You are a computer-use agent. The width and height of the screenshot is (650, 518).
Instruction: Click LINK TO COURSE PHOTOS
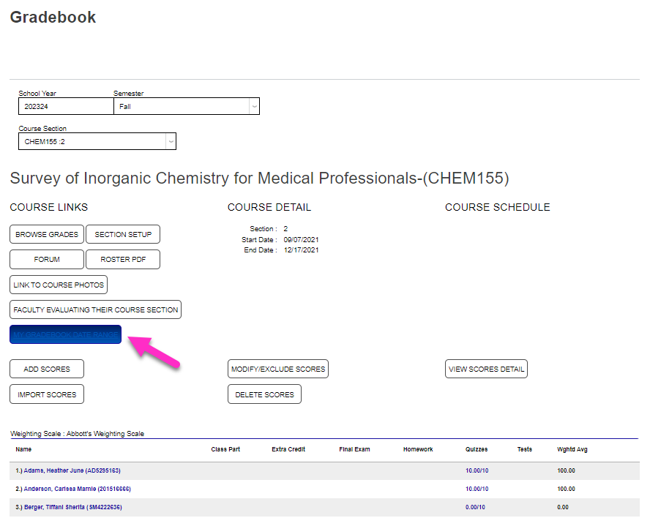(58, 285)
